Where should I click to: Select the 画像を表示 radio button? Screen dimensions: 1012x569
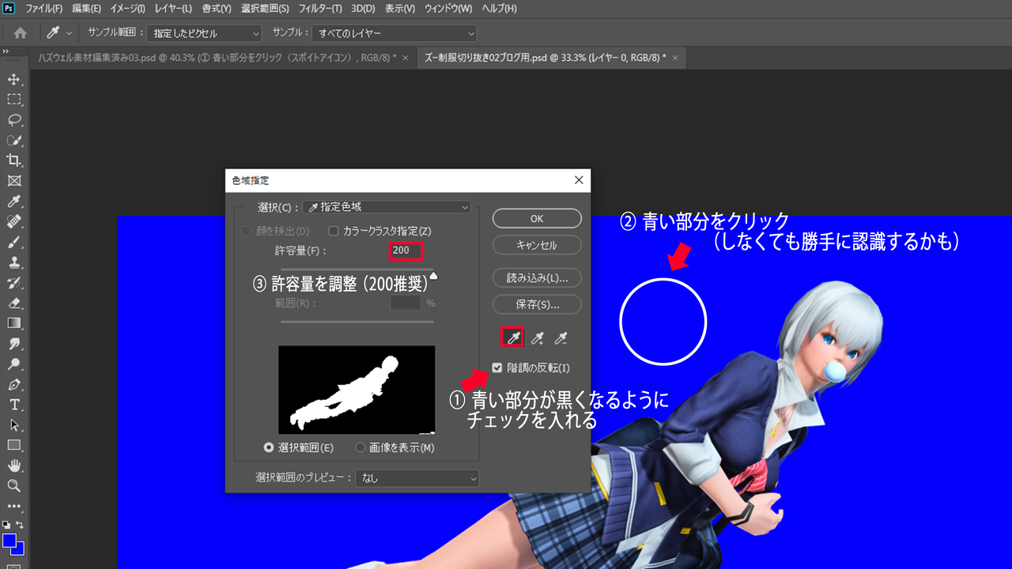click(x=361, y=447)
